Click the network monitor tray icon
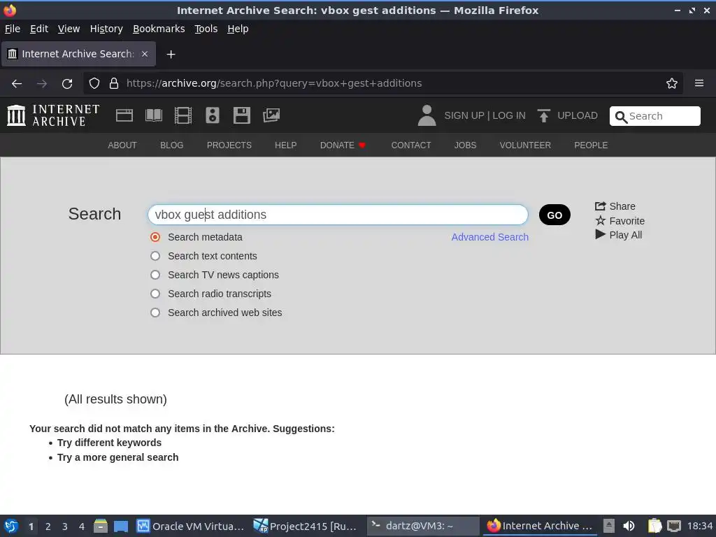Viewport: 716px width, 537px height. click(674, 526)
